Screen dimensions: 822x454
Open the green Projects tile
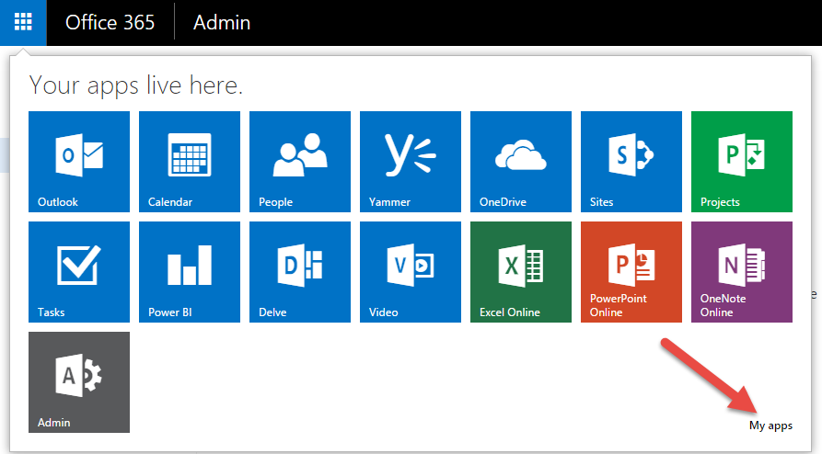coord(742,162)
